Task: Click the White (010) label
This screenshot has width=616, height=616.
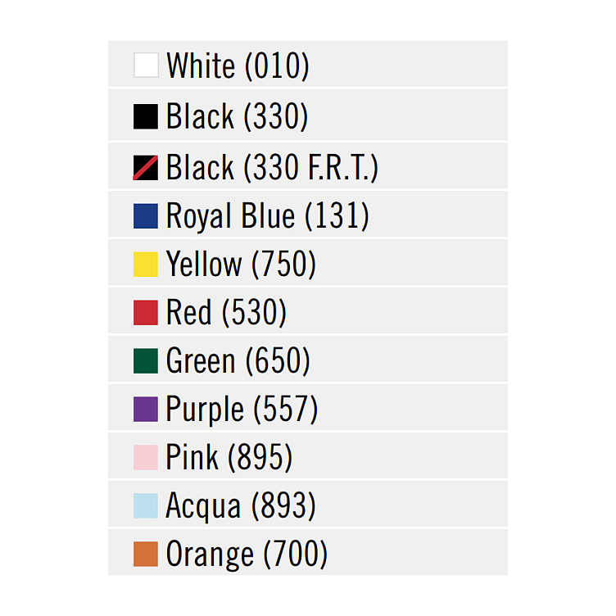Action: [238, 66]
